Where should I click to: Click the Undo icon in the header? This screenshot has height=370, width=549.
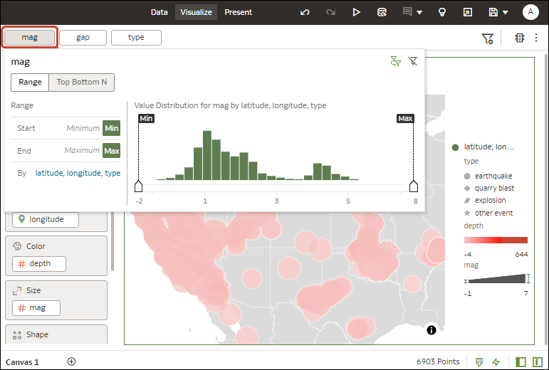305,12
